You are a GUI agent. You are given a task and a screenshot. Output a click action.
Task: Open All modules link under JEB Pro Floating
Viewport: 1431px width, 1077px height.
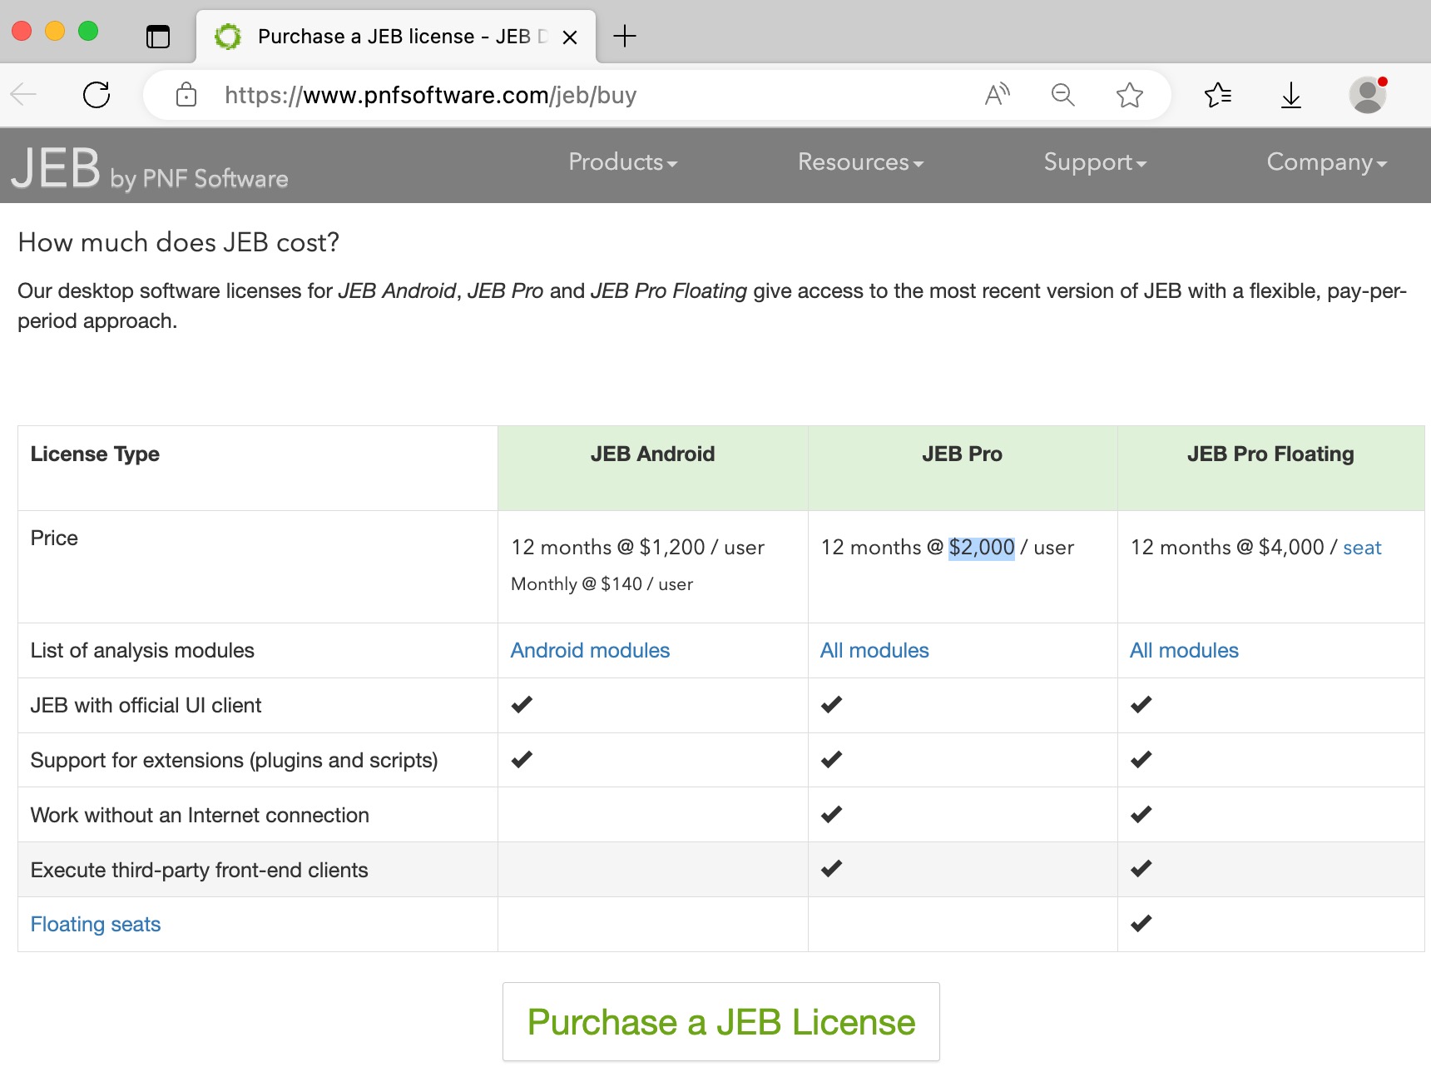[1184, 650]
